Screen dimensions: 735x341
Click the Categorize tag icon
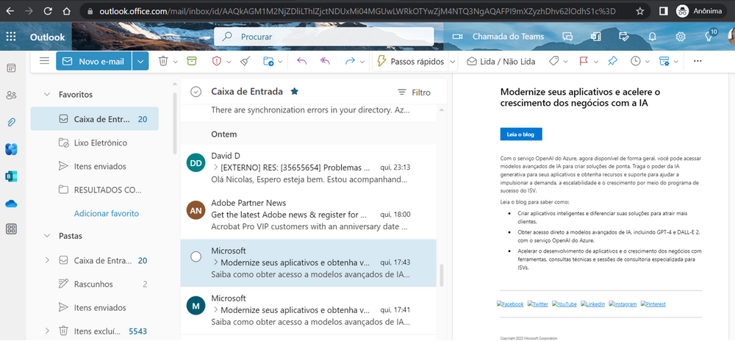[553, 61]
